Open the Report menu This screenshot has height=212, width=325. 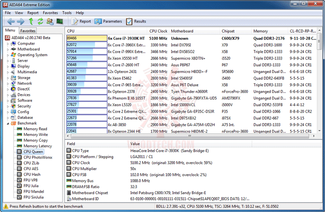click(x=33, y=13)
